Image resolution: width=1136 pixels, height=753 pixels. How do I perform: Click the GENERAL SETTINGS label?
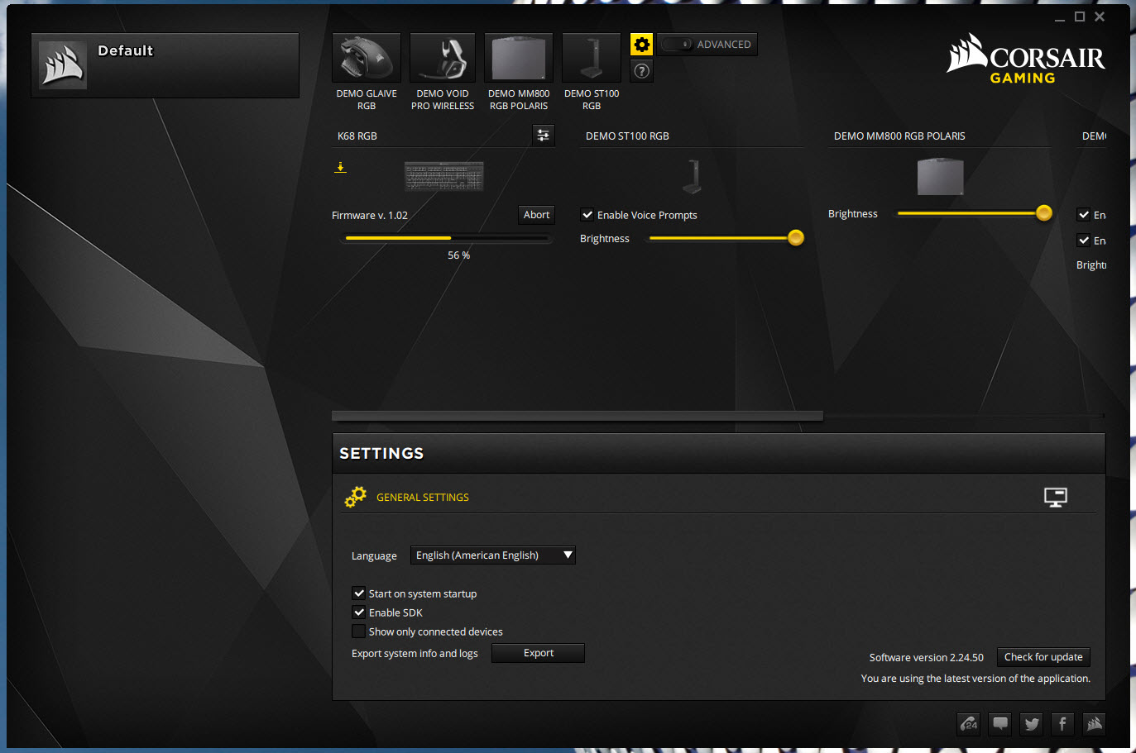point(423,498)
